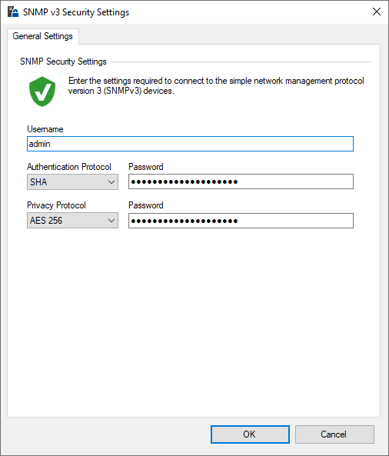Click the chevron arrow beside AES 256

coord(111,221)
